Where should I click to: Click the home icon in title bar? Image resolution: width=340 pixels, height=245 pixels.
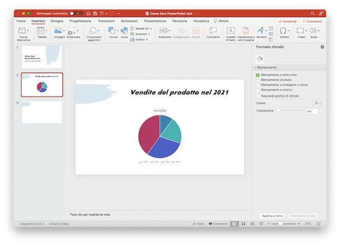pos(88,13)
